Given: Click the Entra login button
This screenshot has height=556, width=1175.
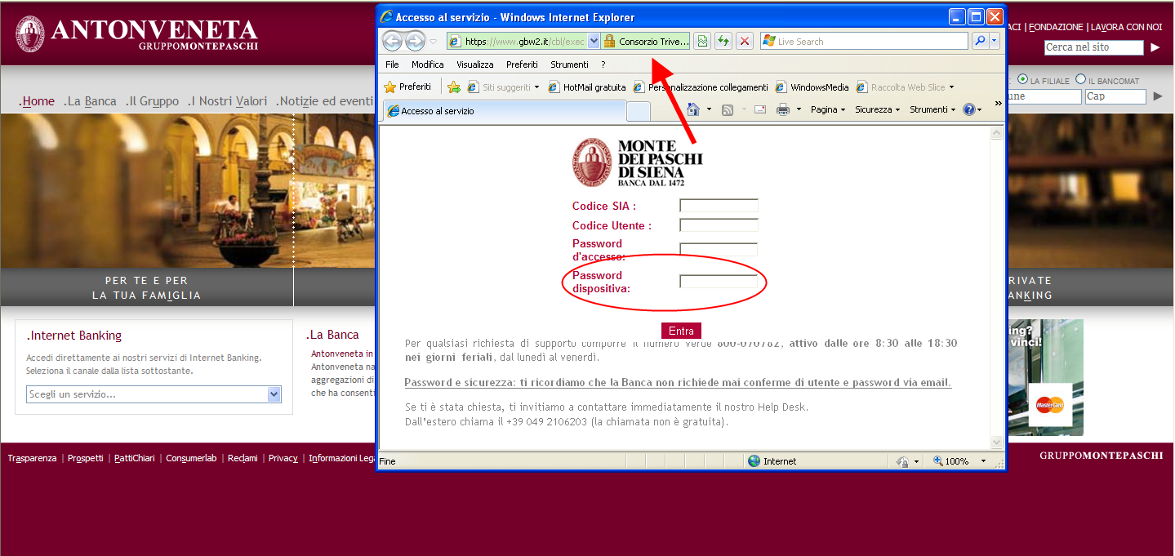Looking at the screenshot, I should point(681,331).
